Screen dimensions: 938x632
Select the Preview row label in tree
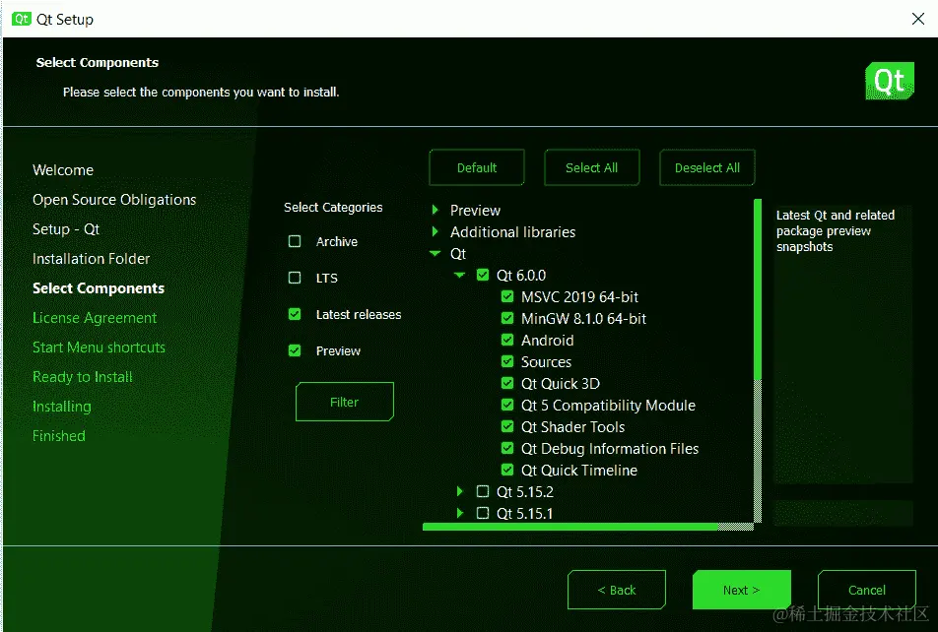475,210
